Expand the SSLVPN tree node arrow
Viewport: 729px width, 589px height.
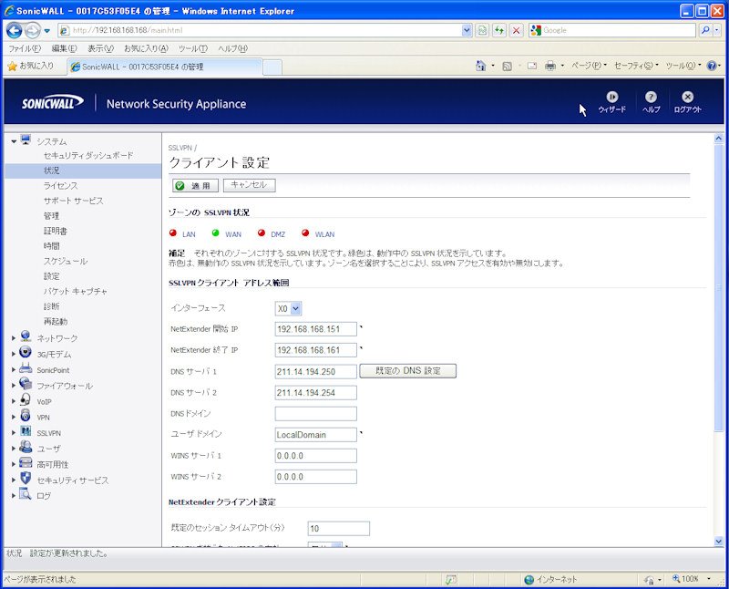(14, 433)
